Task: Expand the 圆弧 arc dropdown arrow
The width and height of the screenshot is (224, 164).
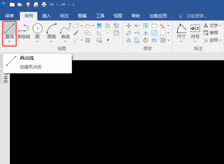Action: 51,41
